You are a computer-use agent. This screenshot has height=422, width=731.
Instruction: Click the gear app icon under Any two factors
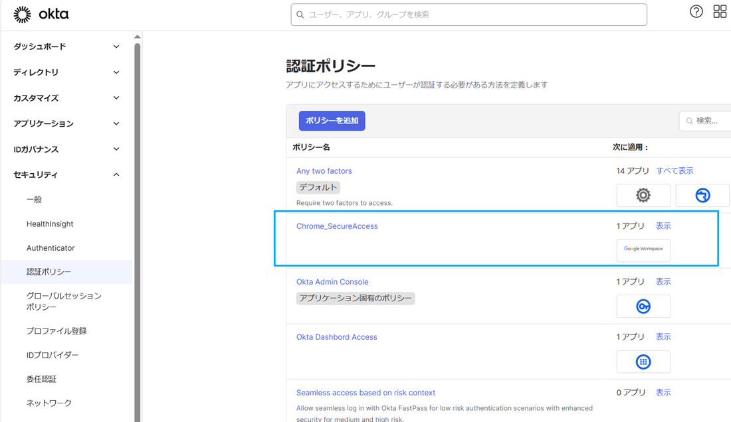pos(643,196)
